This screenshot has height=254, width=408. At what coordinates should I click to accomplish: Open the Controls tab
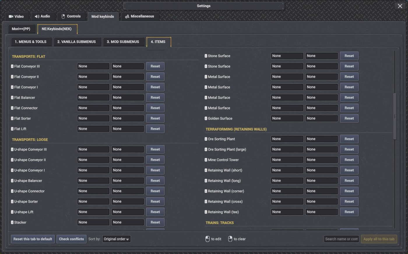coord(71,16)
